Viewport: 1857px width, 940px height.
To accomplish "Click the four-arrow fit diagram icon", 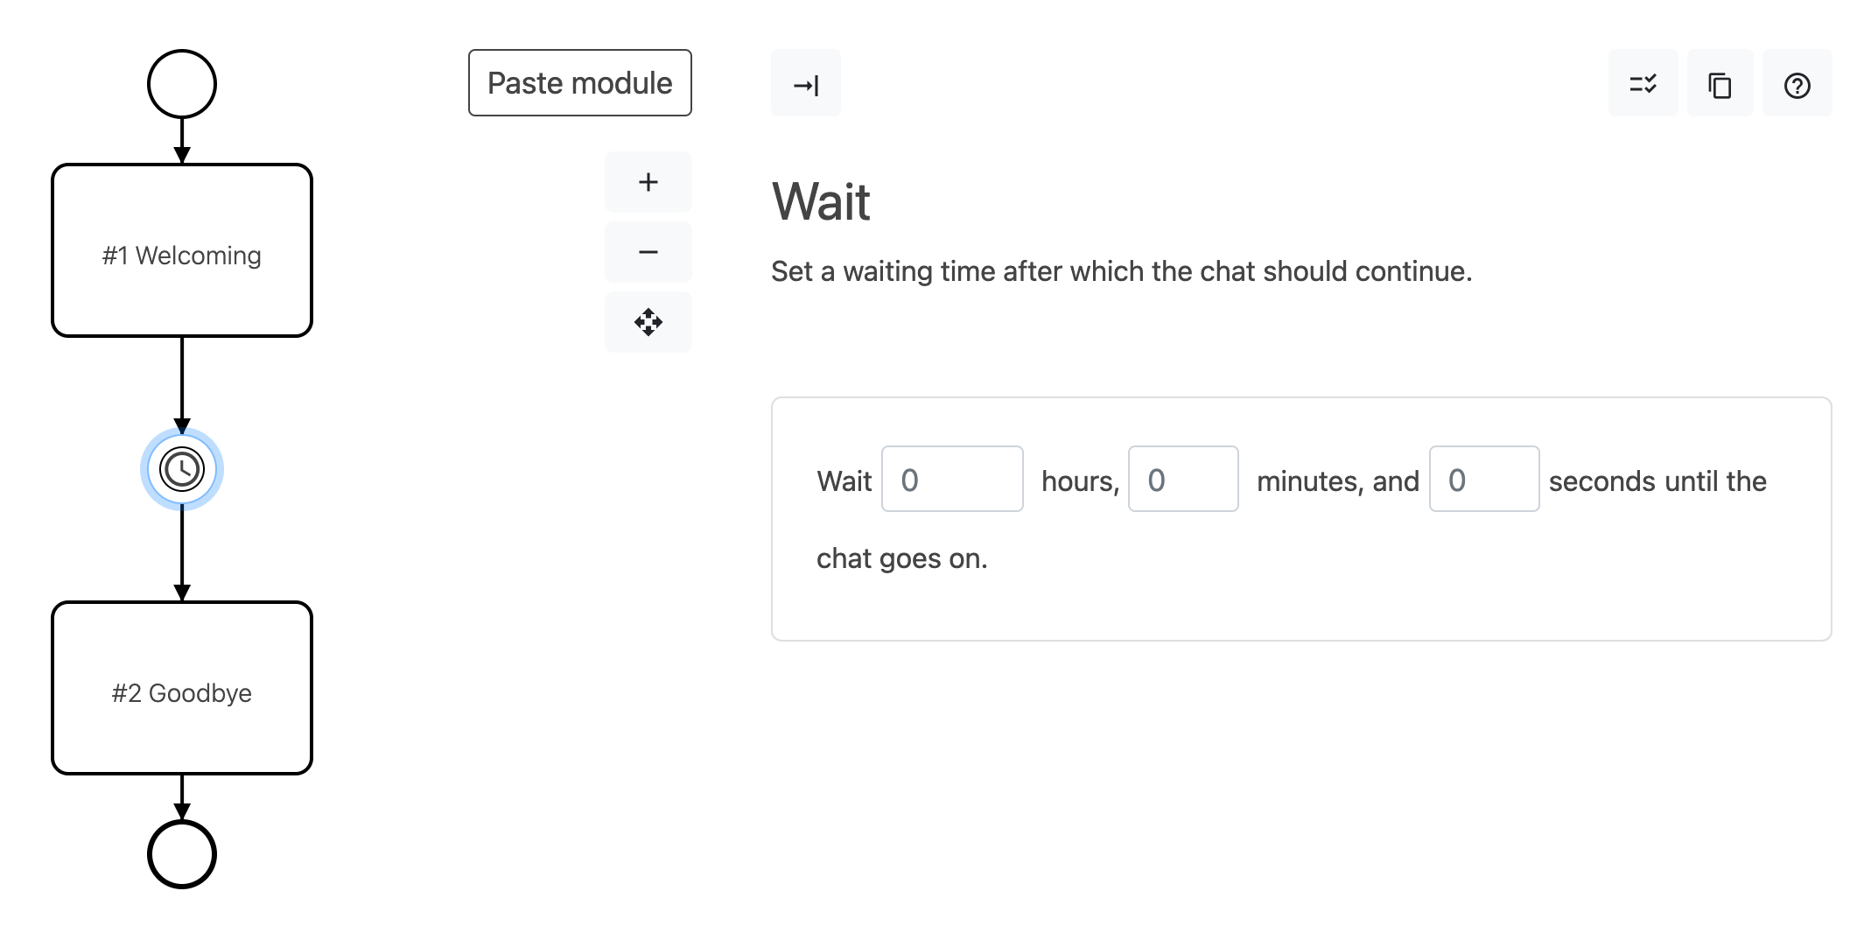I will (x=648, y=322).
